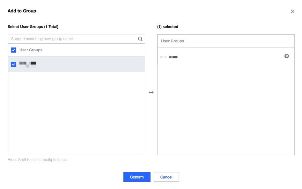Image resolution: width=302 pixels, height=189 pixels.
Task: Click the blurred group name in selected panel
Action: point(169,57)
